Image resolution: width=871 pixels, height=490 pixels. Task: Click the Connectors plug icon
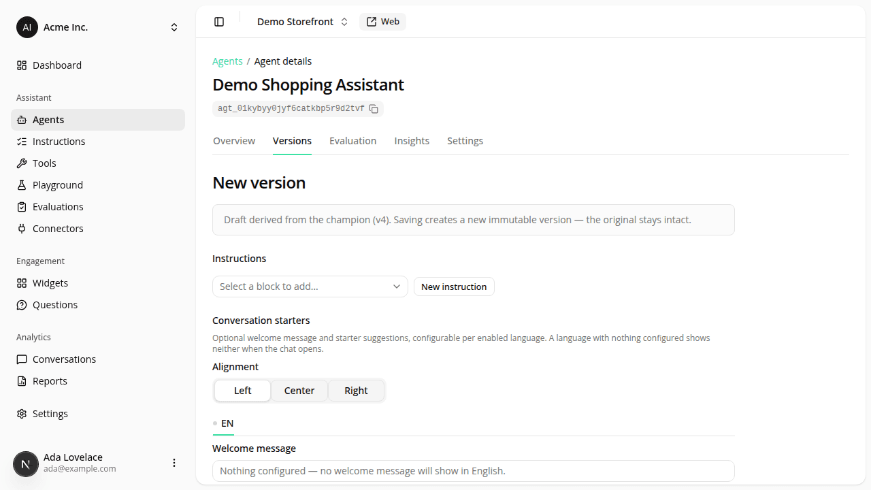[22, 229]
